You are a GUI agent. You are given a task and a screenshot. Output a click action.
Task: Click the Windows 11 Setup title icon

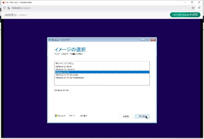click(50, 40)
